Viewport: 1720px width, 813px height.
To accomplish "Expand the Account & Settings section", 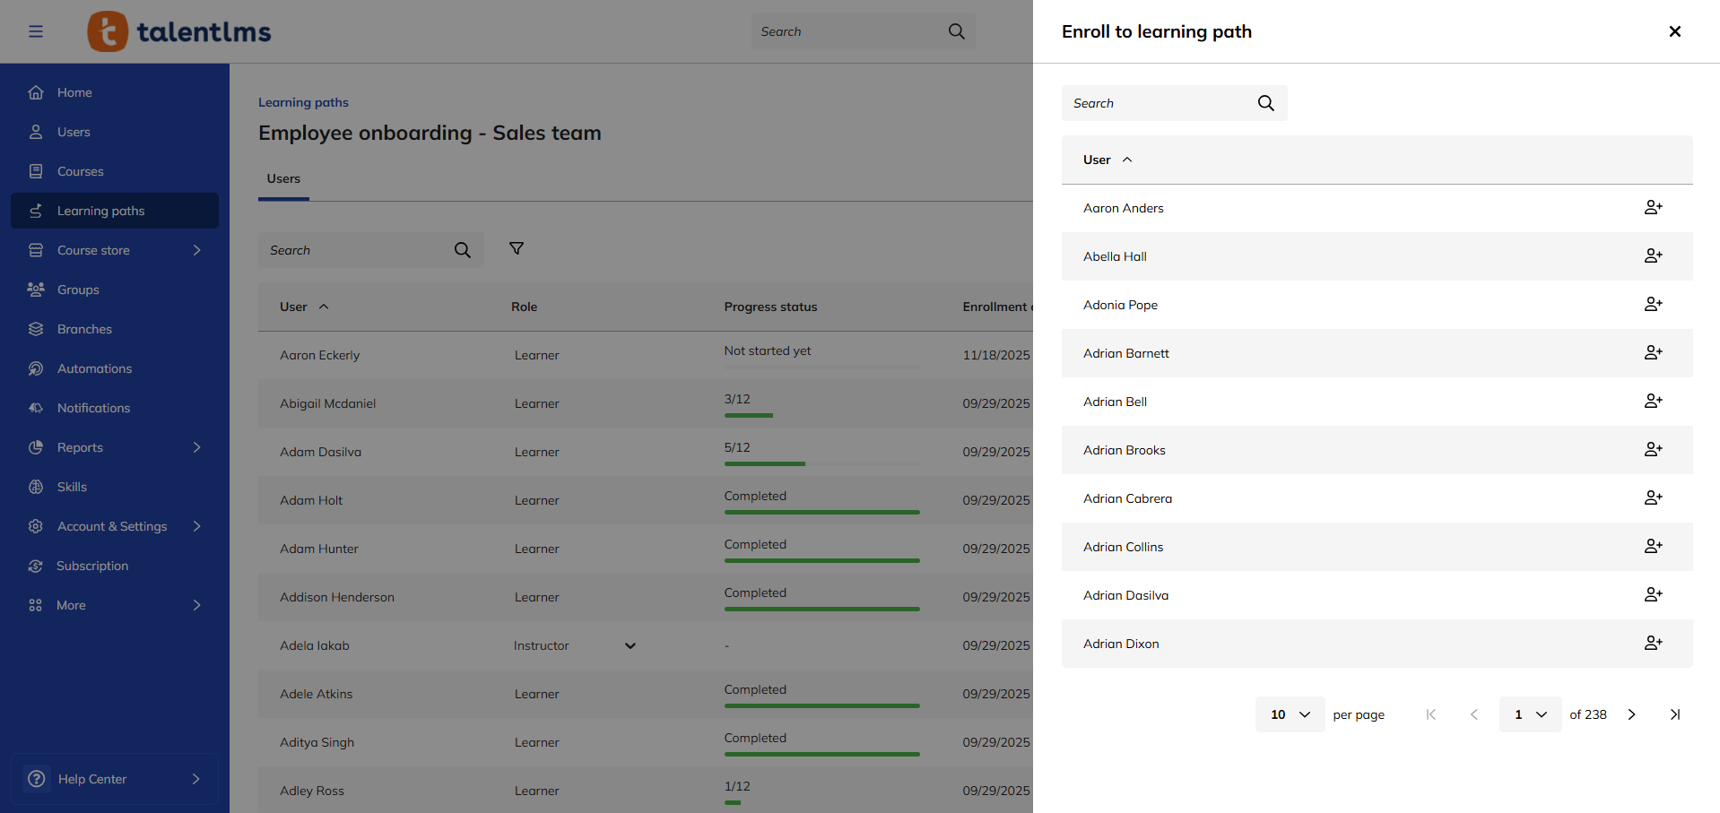I will (x=112, y=525).
